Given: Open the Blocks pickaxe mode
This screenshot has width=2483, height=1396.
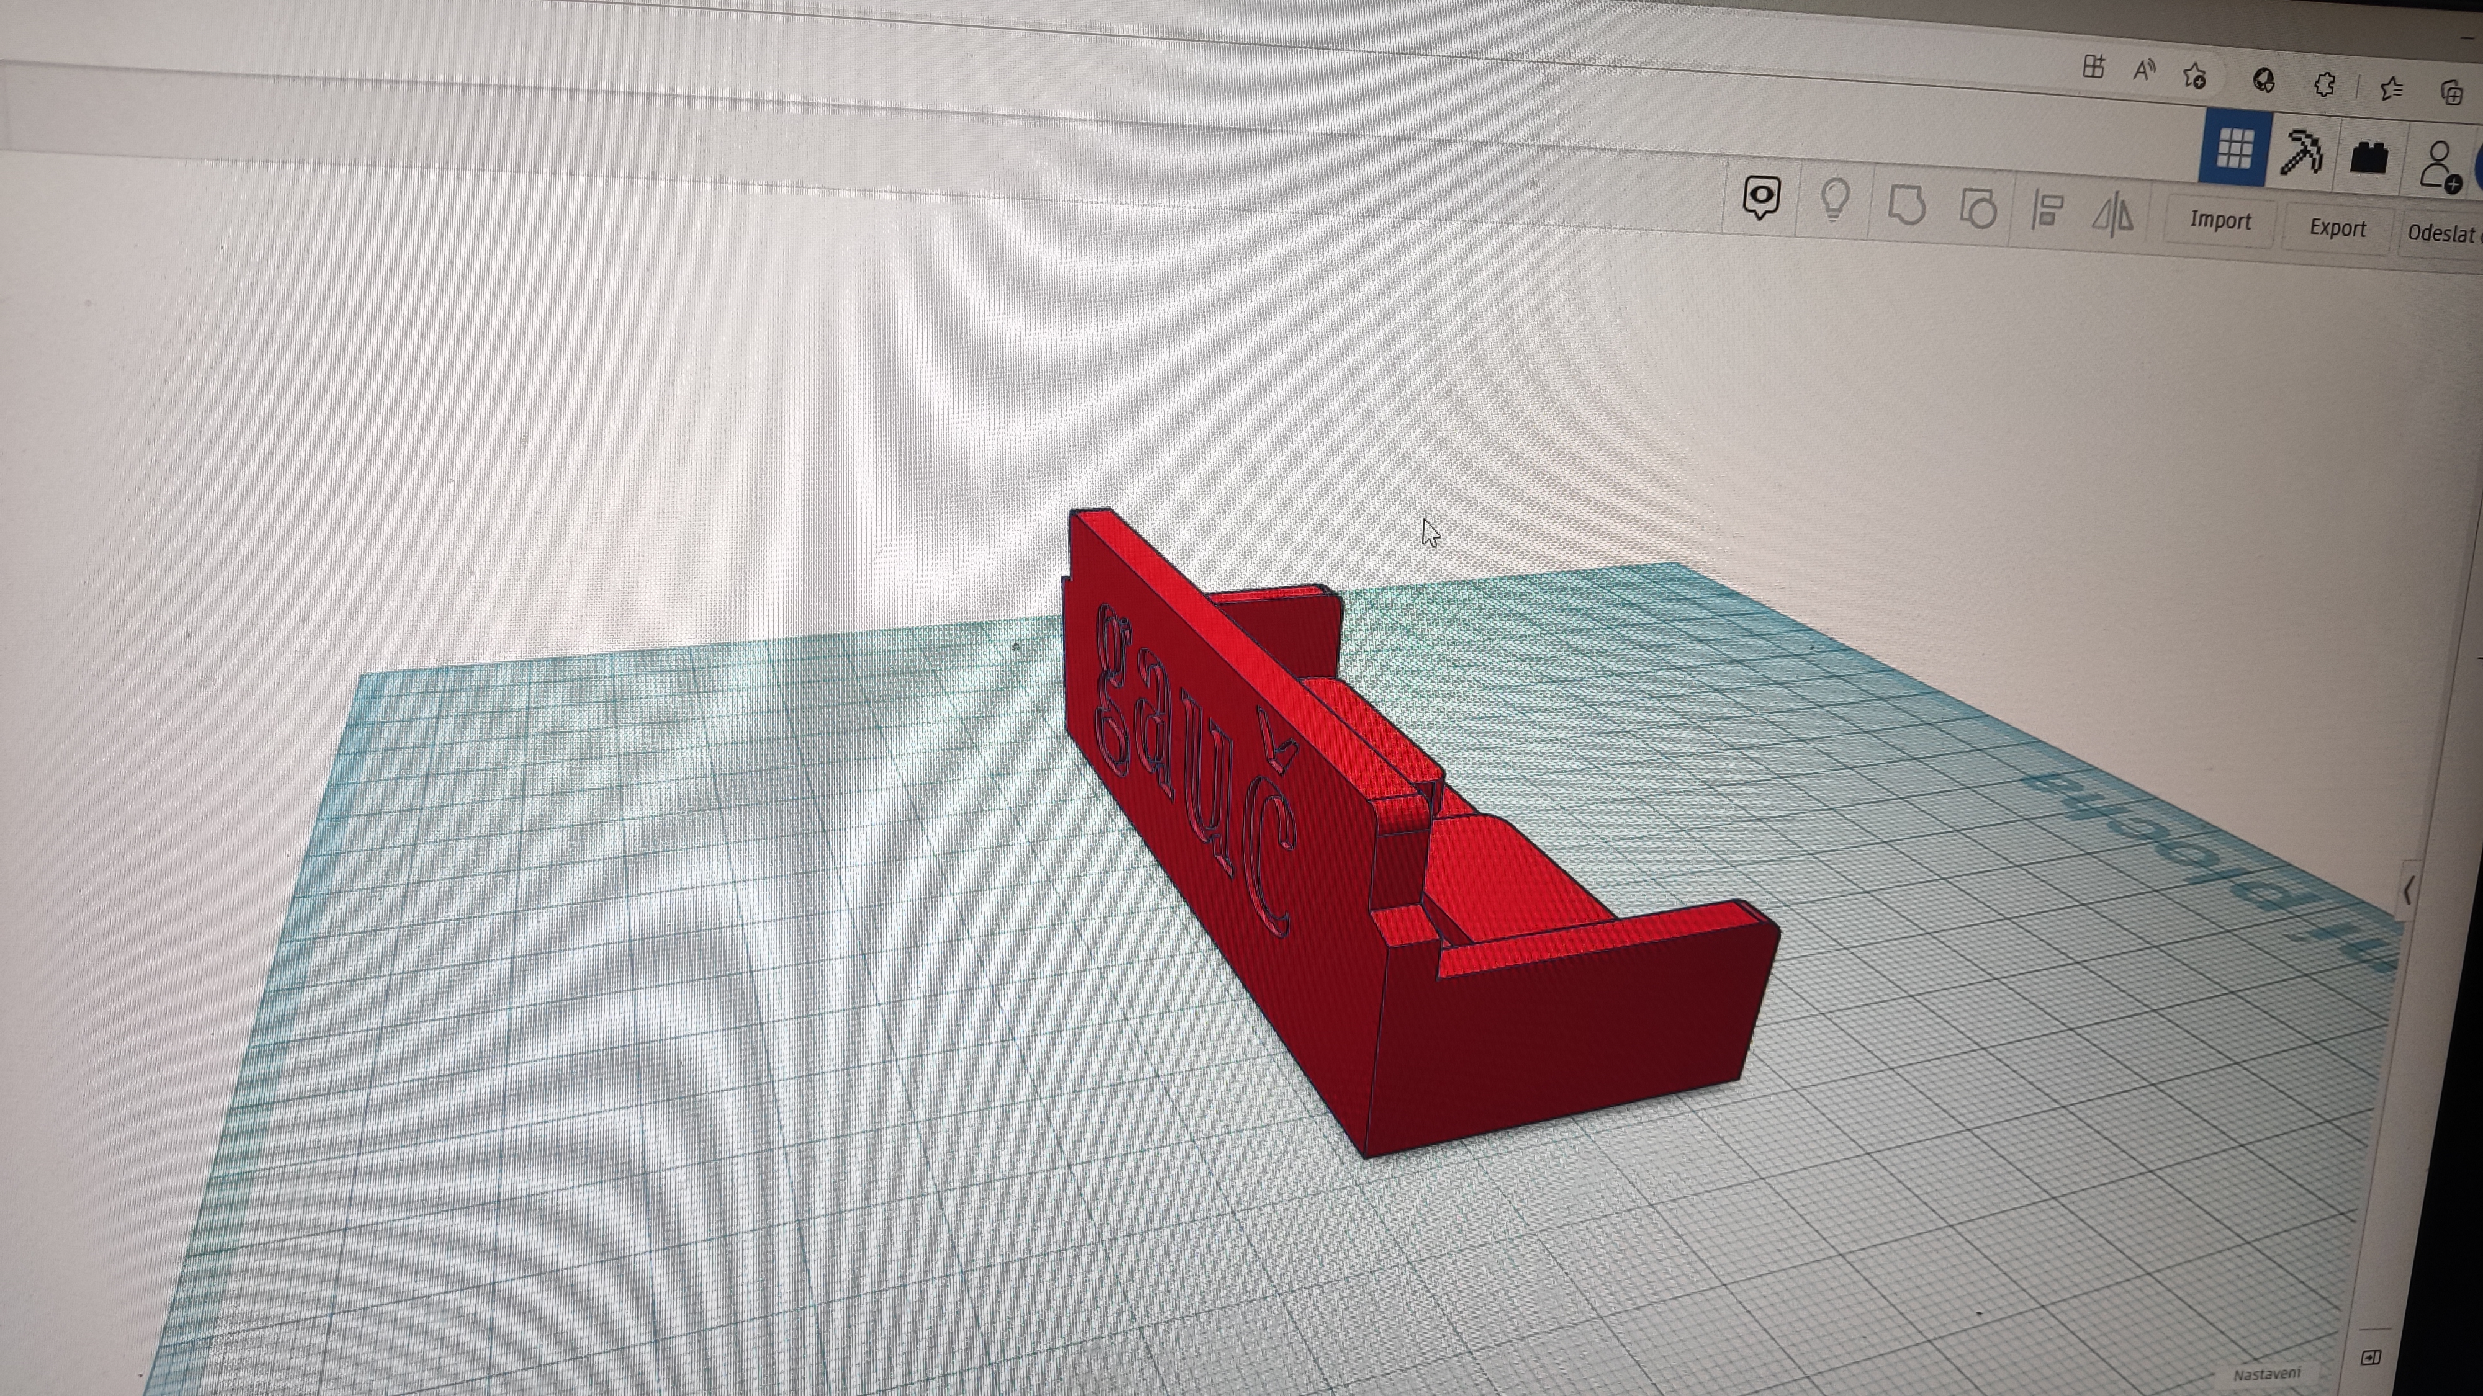Looking at the screenshot, I should (2302, 152).
